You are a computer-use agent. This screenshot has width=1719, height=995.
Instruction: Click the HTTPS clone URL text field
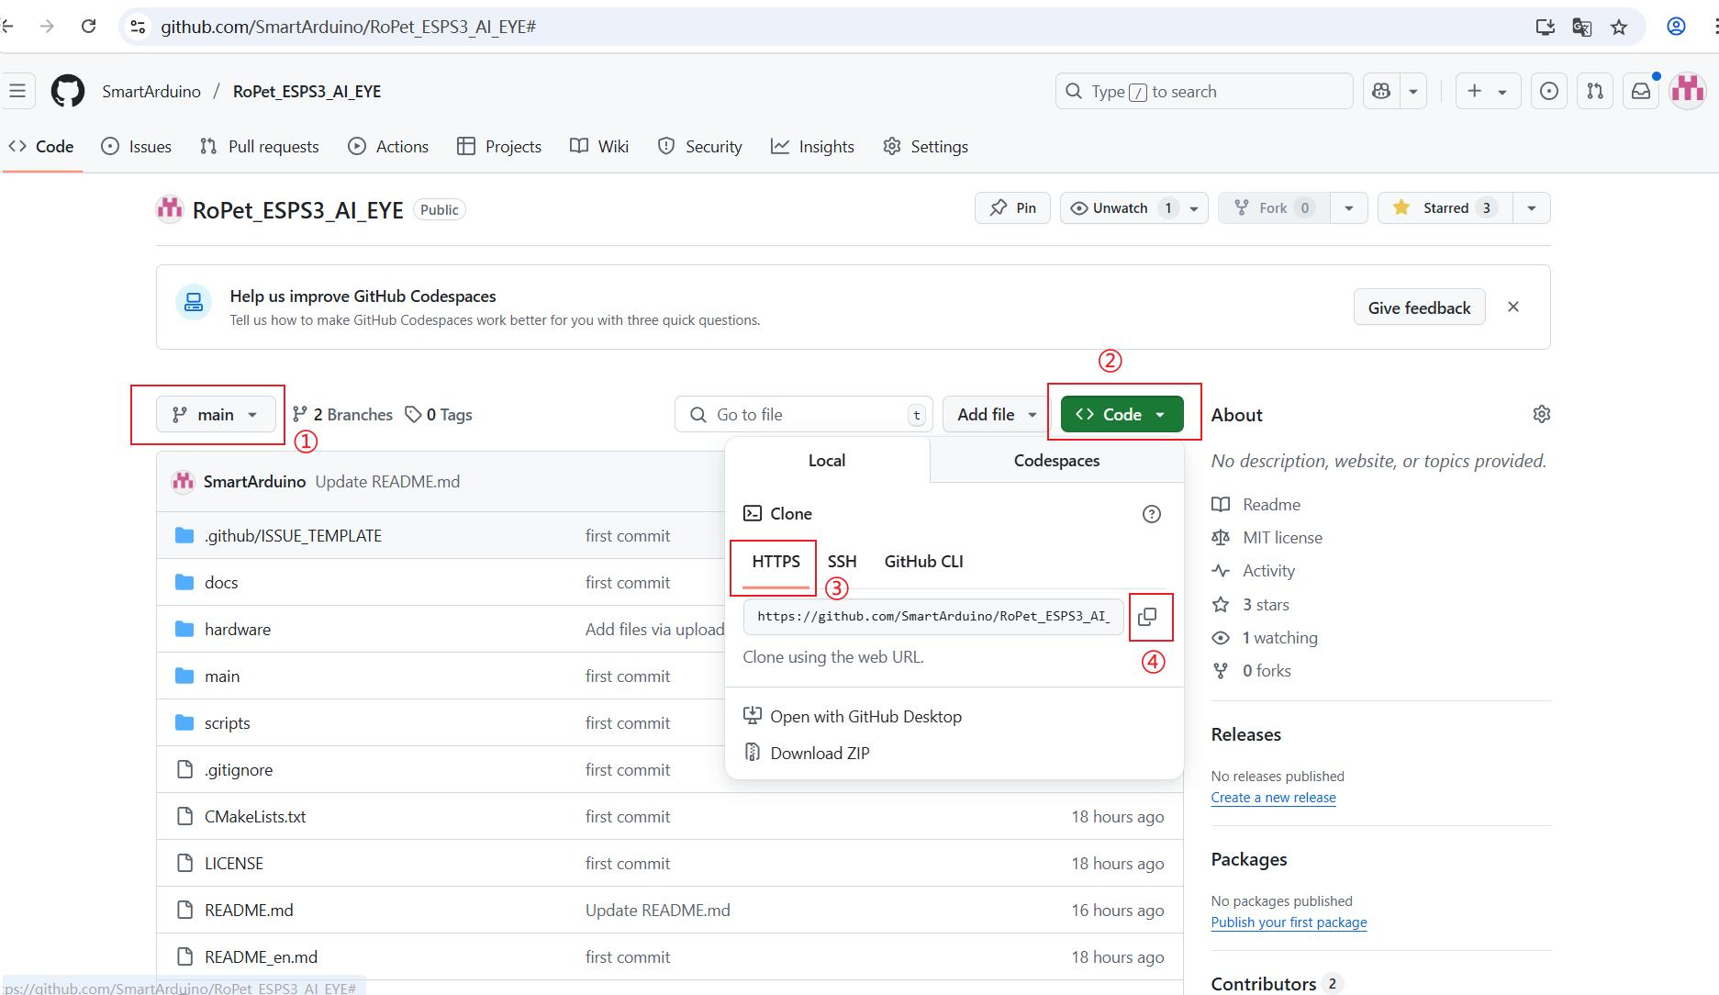point(933,617)
